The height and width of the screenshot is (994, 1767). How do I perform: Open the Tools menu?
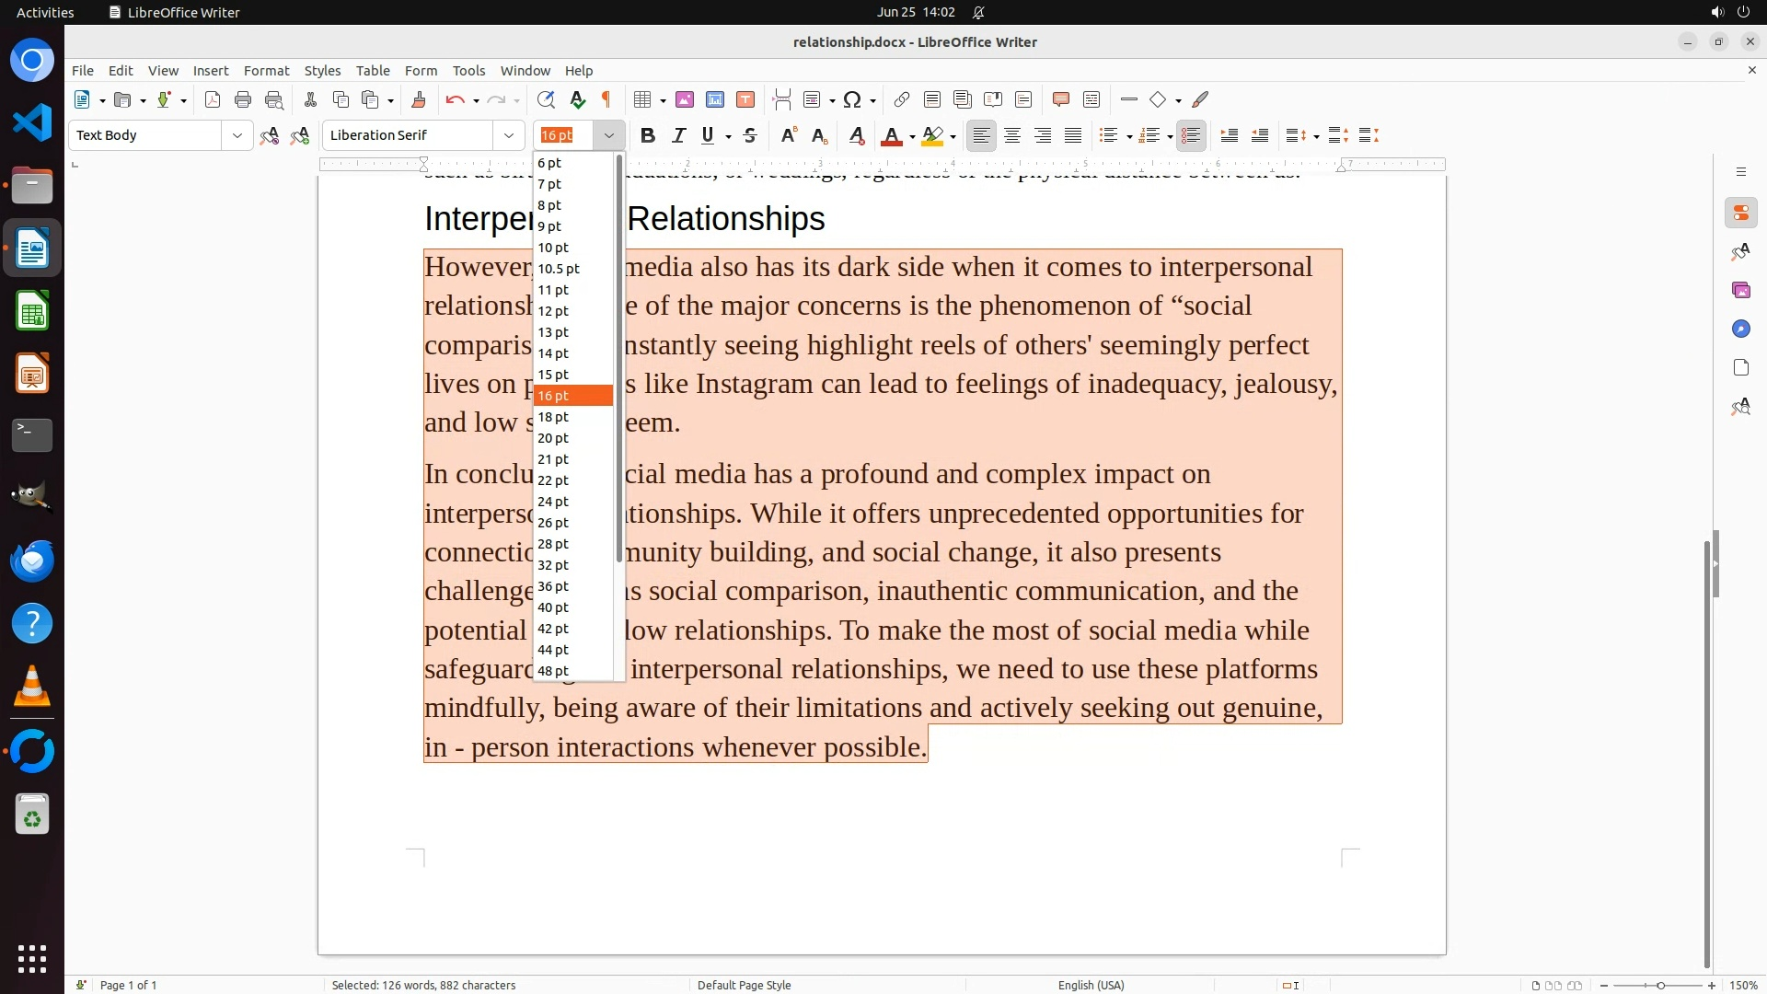click(x=468, y=70)
